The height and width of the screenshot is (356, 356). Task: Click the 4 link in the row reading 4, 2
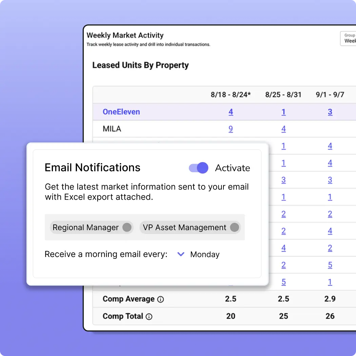[x=283, y=248]
